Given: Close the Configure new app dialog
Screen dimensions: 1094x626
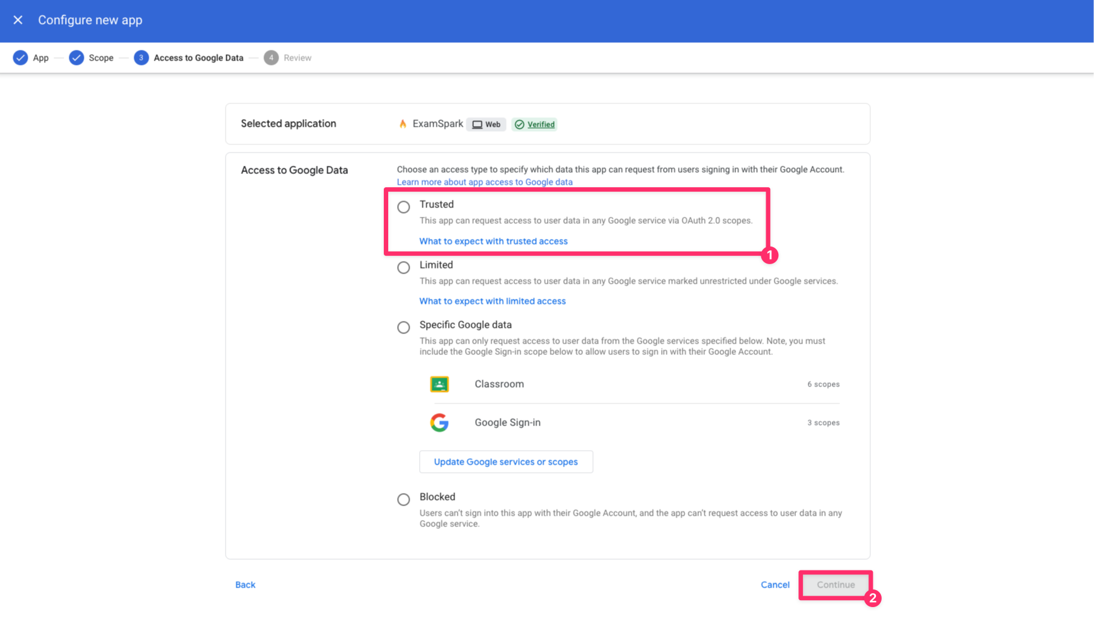Looking at the screenshot, I should click(18, 20).
